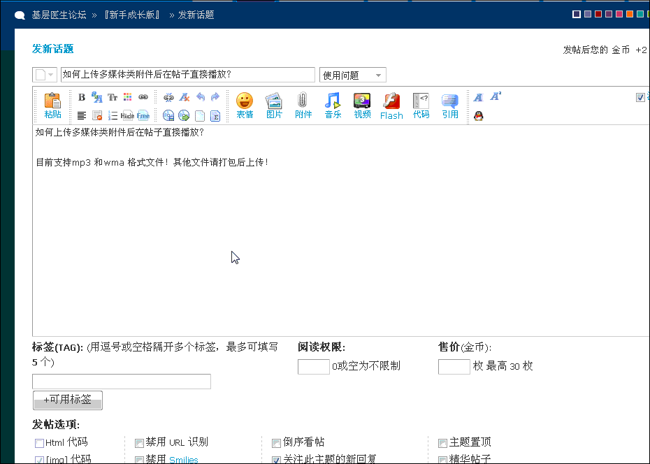Screen dimensions: 650x464
Task: Open the emoticon (表情) picker
Action: 244,105
